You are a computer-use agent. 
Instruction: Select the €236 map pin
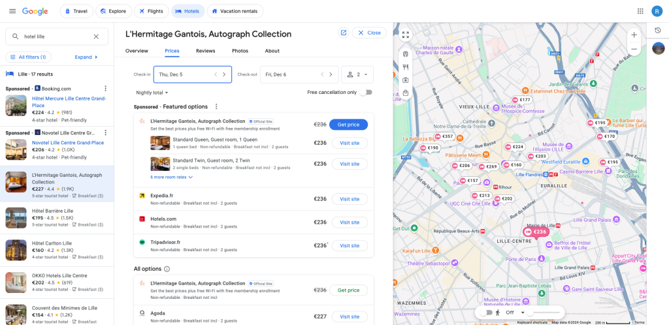[536, 232]
